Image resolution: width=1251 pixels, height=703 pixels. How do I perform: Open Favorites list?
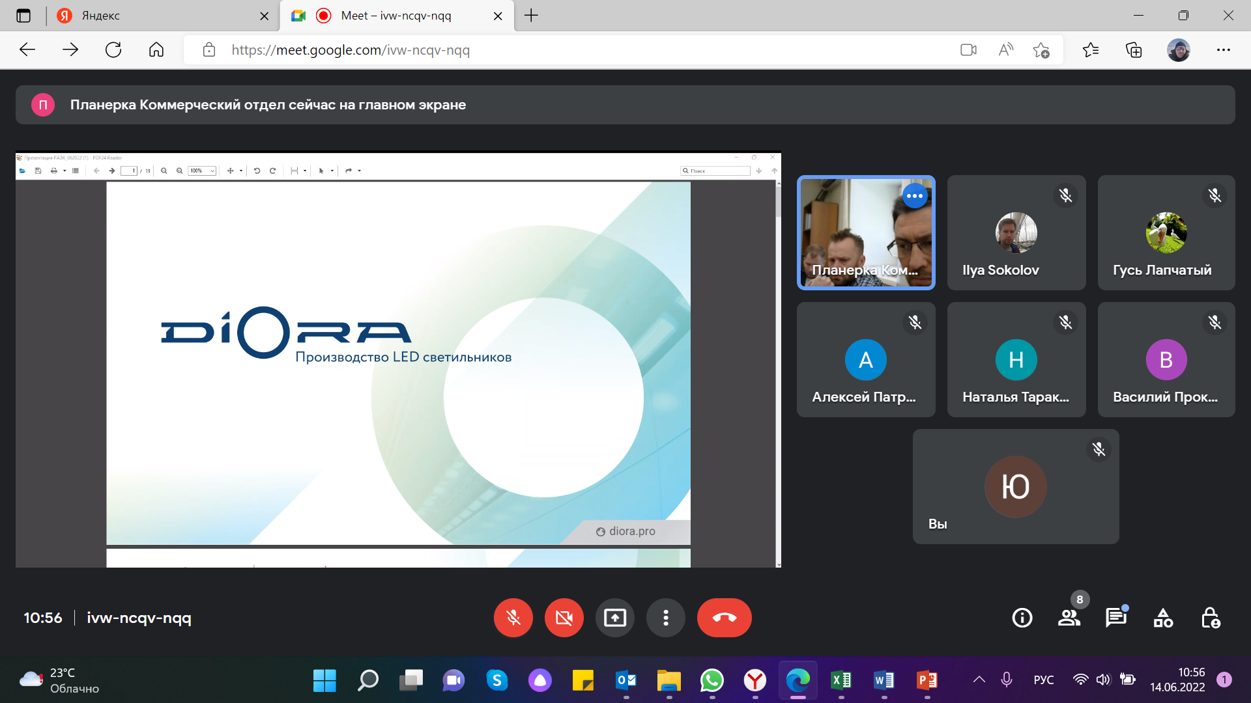click(x=1091, y=50)
